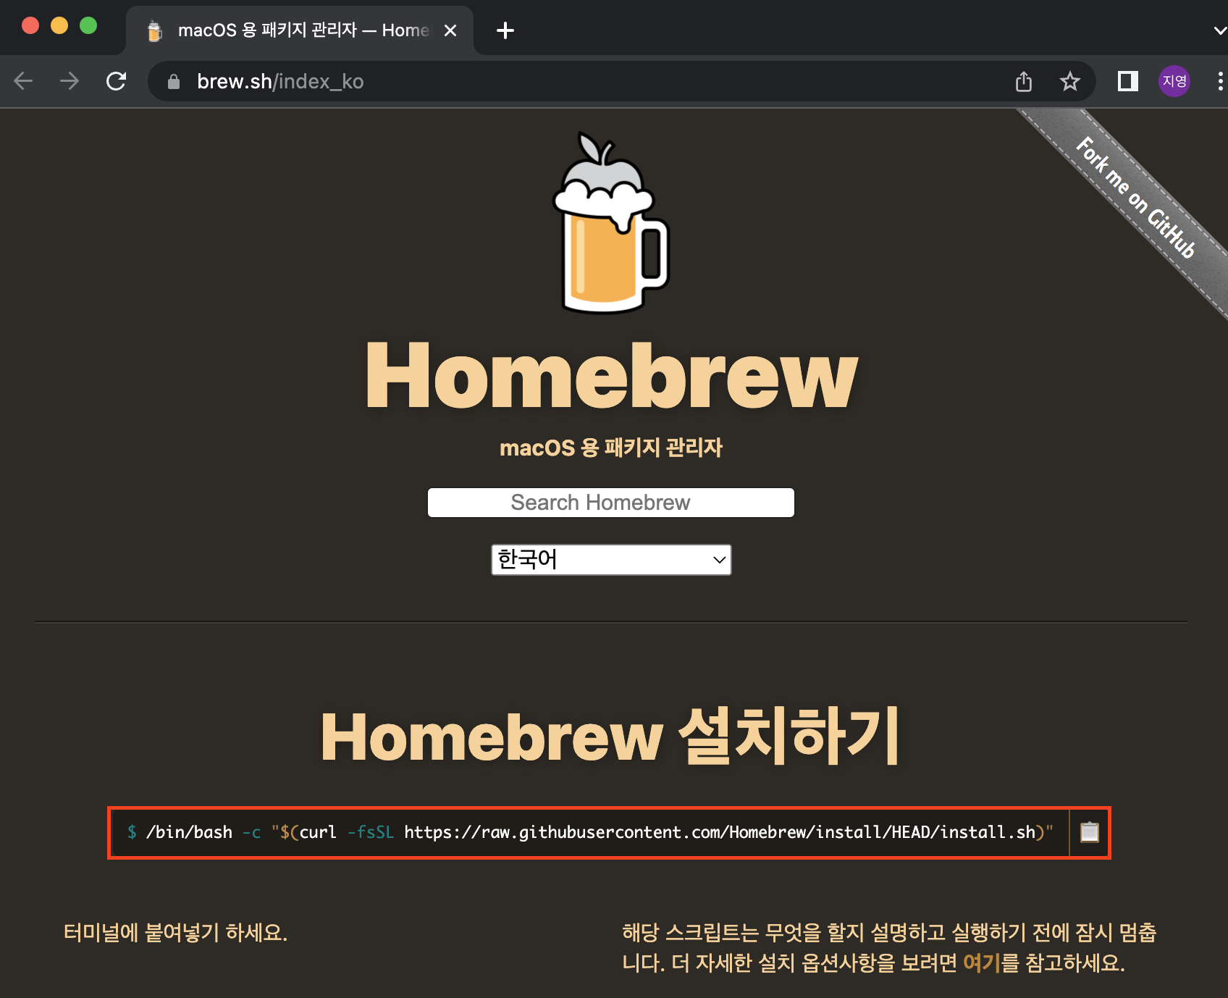
Task: Open the Fork me on GitHub ribbon
Action: point(1135,197)
